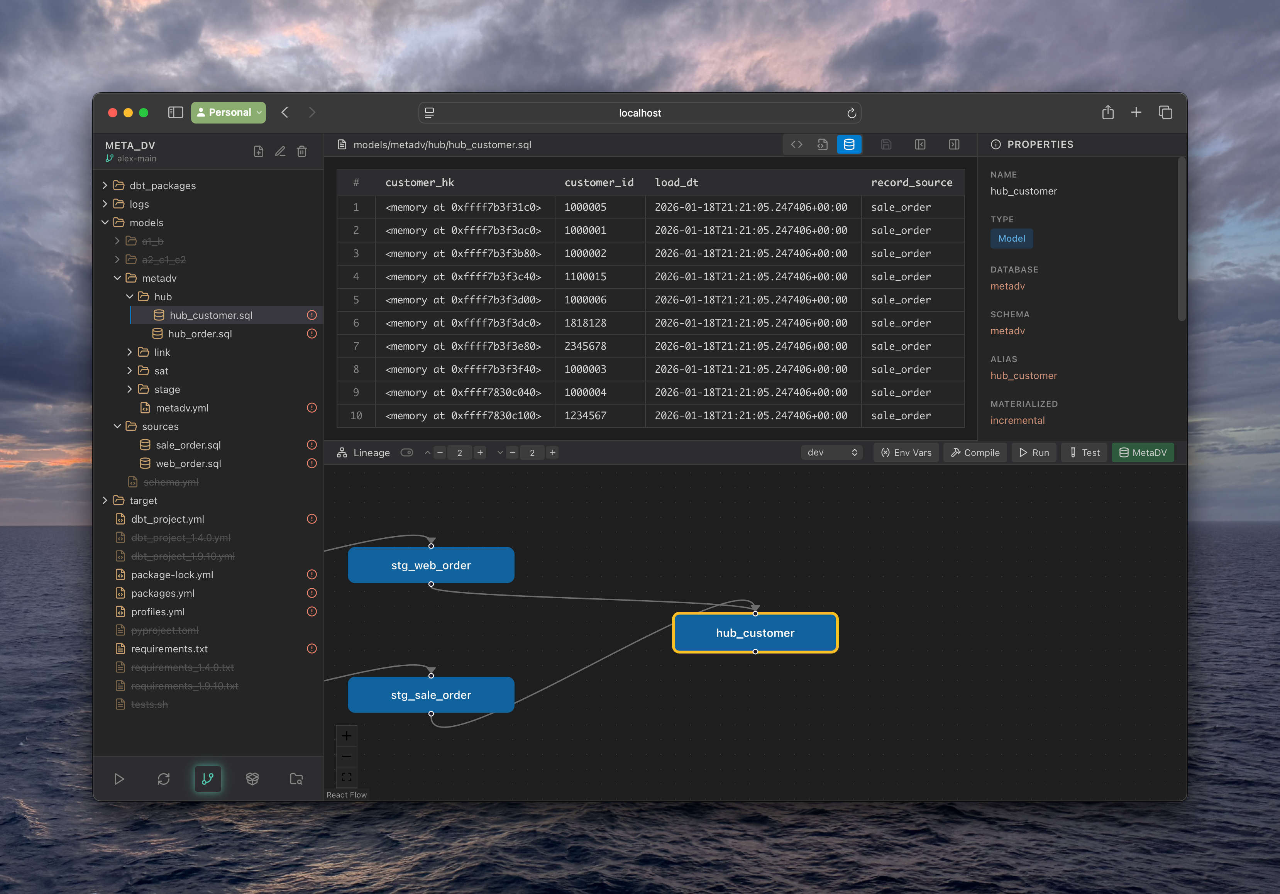Screen dimensions: 1280x894
Task: Collapse left panel using header icon
Action: (x=920, y=144)
